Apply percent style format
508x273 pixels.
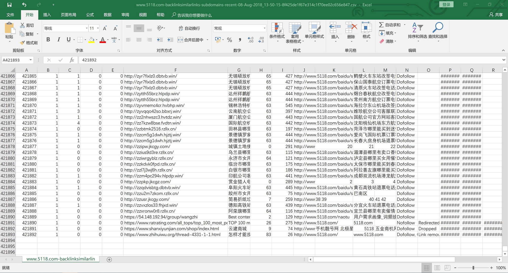tap(230, 40)
